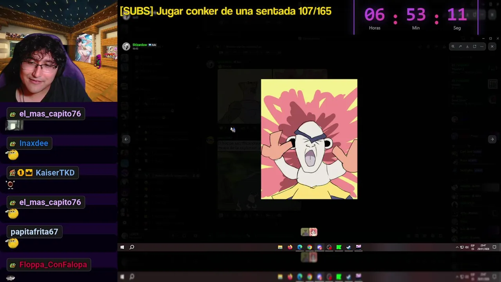The image size is (501, 282).
Task: Click chat username Inaxdee
Action: pyautogui.click(x=34, y=143)
